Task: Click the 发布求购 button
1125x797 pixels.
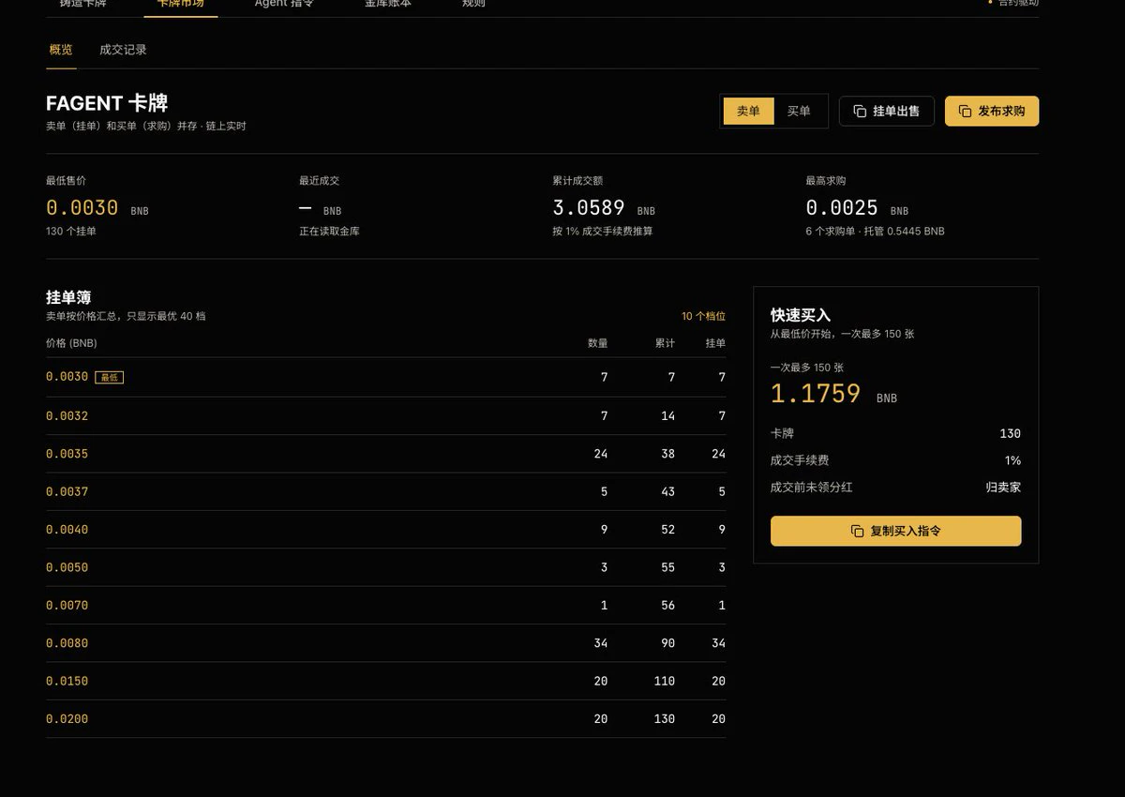Action: pos(992,112)
